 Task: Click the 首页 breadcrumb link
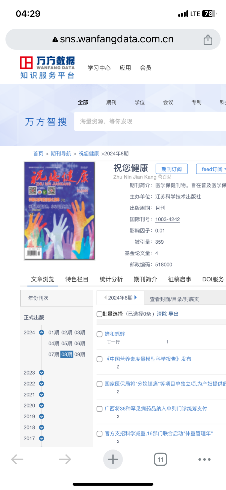click(x=38, y=153)
